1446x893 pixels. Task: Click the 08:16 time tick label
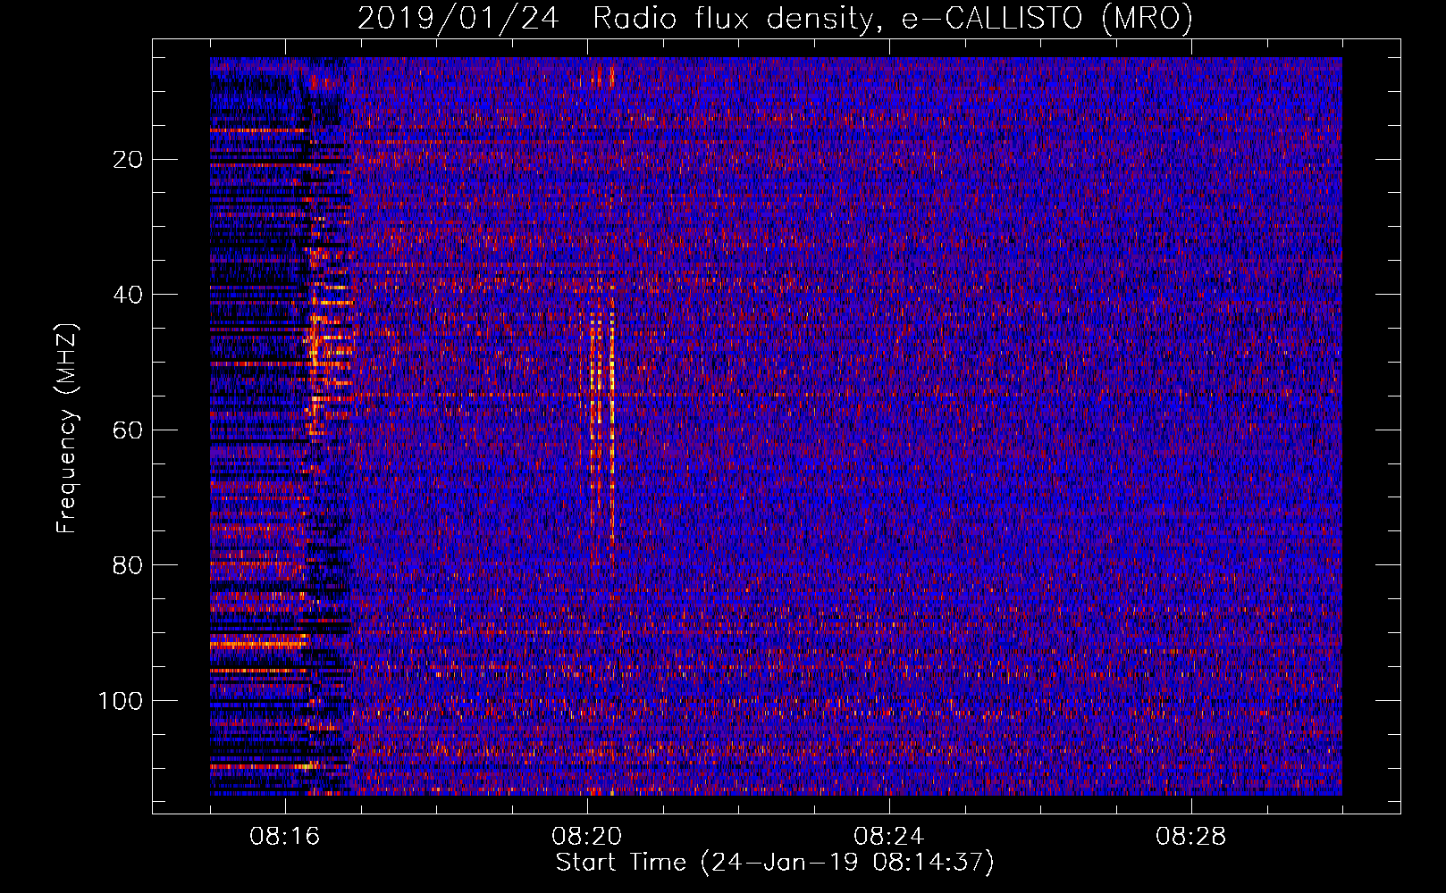pyautogui.click(x=285, y=837)
